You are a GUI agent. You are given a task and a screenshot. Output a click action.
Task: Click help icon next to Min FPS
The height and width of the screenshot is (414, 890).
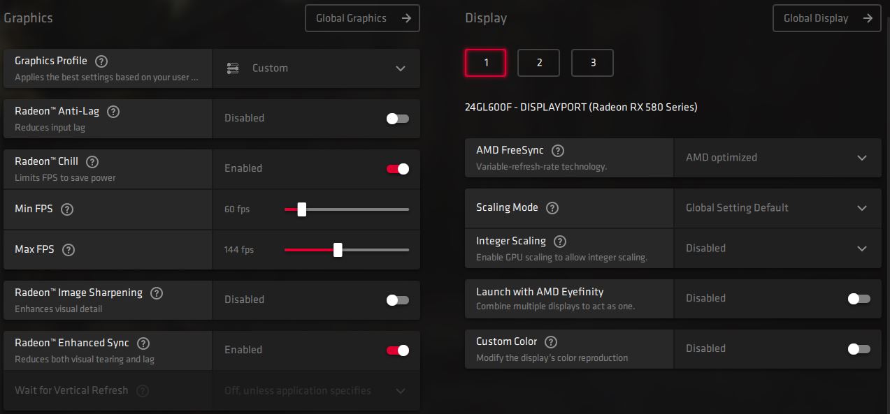tap(67, 209)
